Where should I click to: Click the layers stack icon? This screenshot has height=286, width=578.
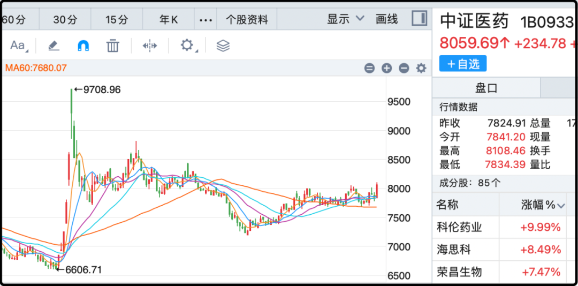coord(223,46)
